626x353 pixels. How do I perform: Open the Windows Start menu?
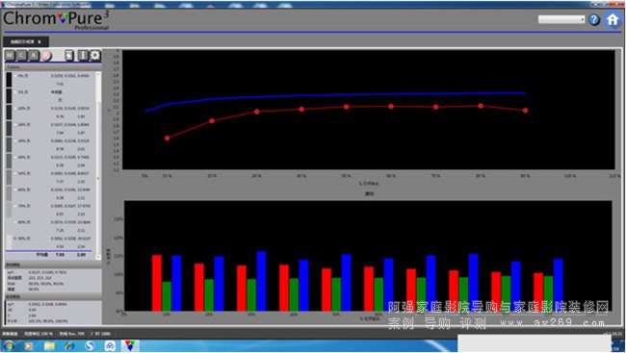pyautogui.click(x=9, y=345)
